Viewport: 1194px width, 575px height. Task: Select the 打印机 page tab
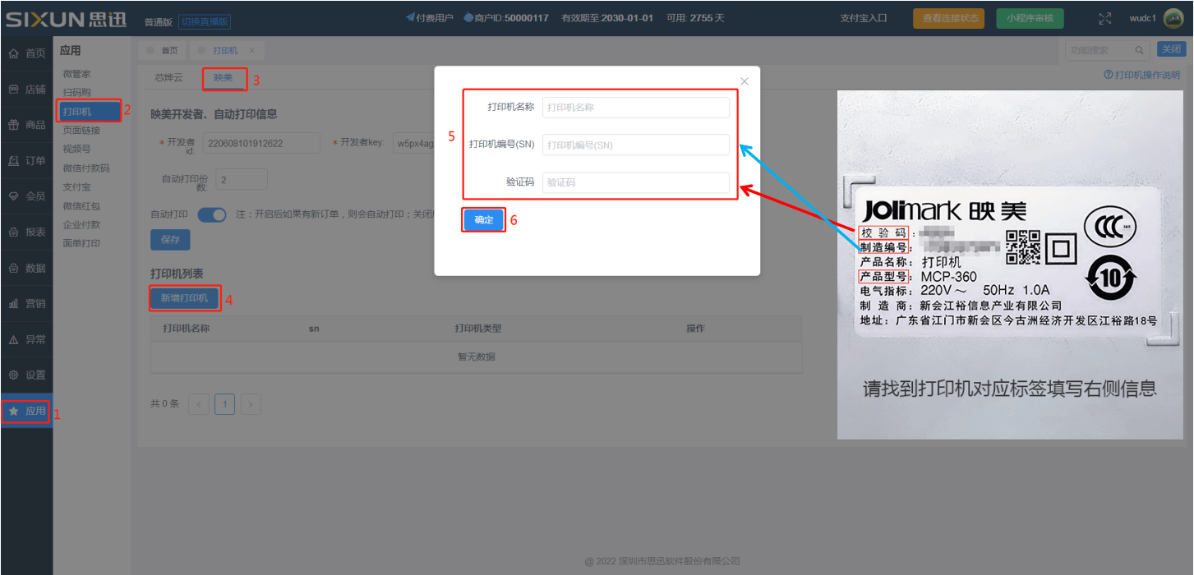tap(226, 50)
